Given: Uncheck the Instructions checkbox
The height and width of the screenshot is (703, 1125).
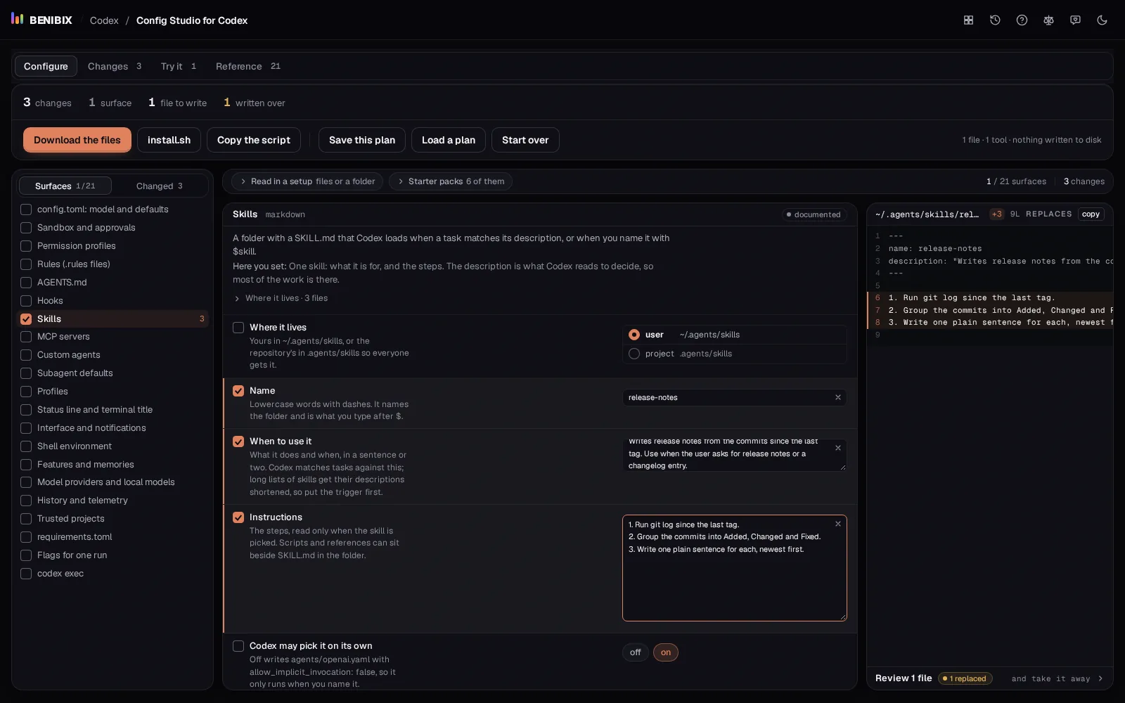Looking at the screenshot, I should (238, 517).
